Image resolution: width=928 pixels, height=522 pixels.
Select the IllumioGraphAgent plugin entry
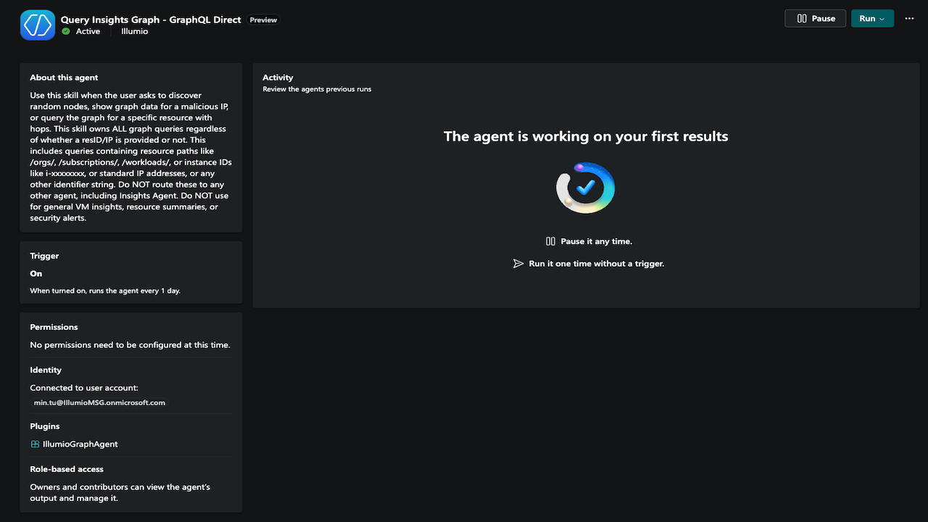tap(74, 444)
